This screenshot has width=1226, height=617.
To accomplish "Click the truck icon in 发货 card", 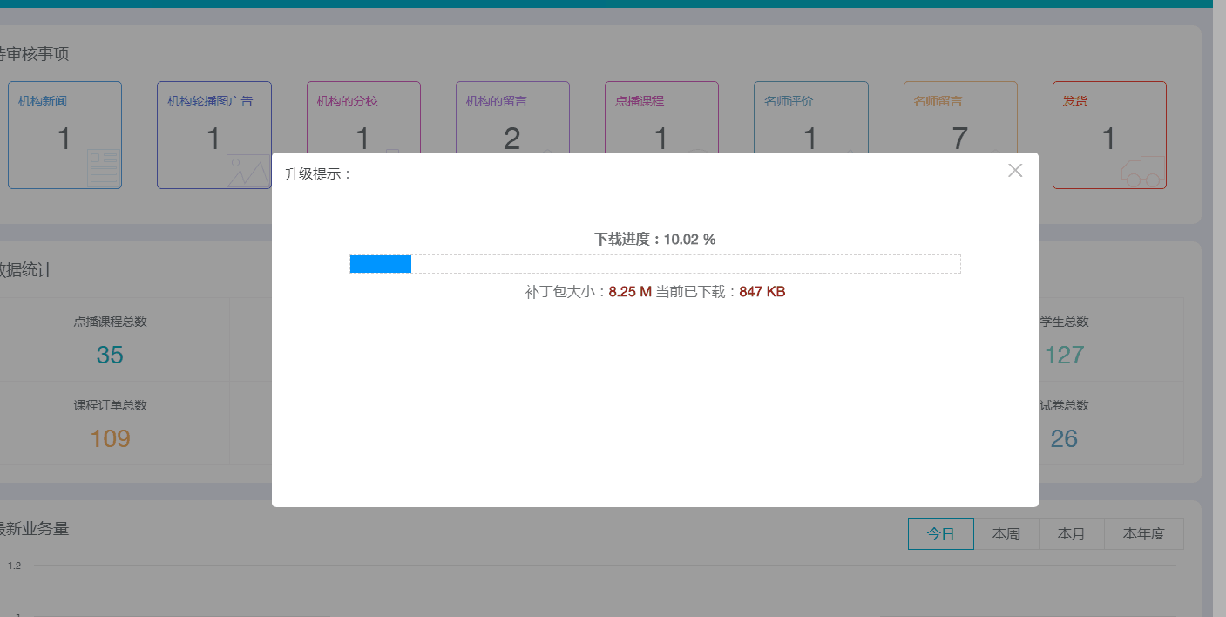I will point(1142,172).
